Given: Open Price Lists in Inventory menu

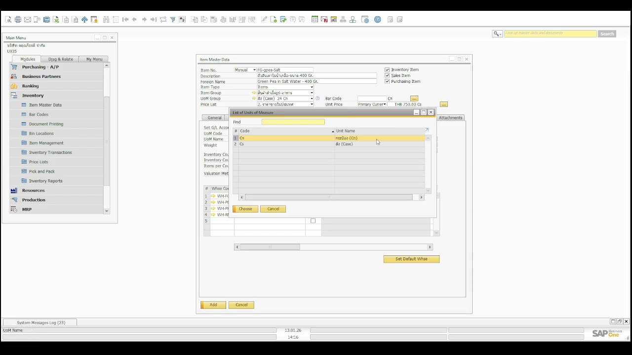Looking at the screenshot, I should pyautogui.click(x=39, y=162).
